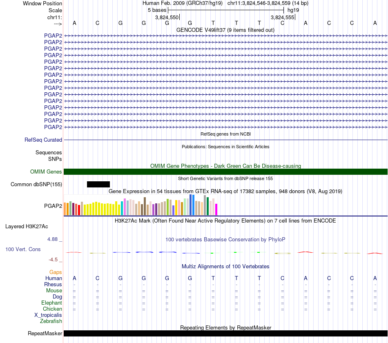
Task: Click the 4.88 PhyloP upper limit value
Action: click(52, 239)
